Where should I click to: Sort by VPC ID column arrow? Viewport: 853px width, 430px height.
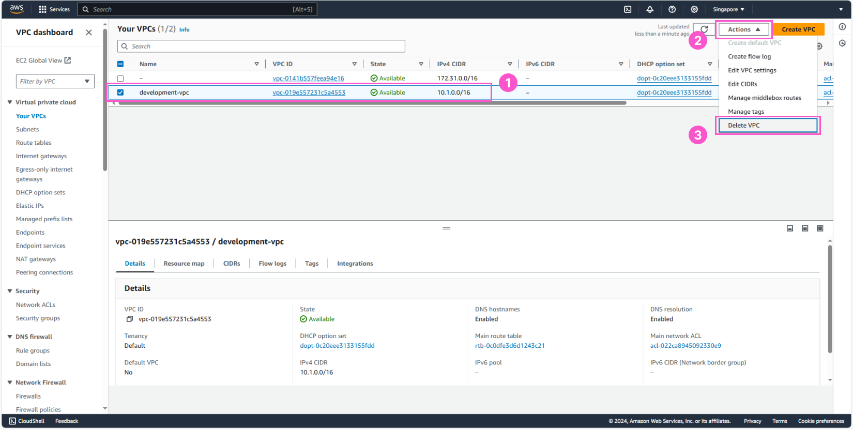[355, 64]
